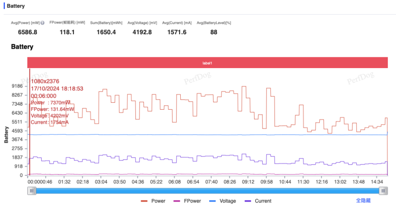Screen dimensions: 396x210
Task: Click the Avg(BatteryLevel) value 88
Action: (x=214, y=32)
